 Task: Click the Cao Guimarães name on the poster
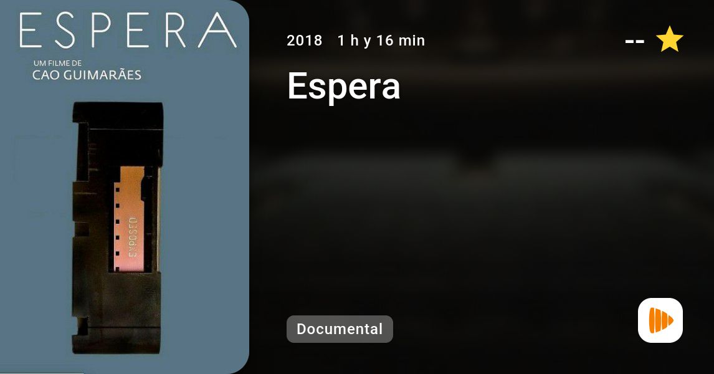point(87,75)
